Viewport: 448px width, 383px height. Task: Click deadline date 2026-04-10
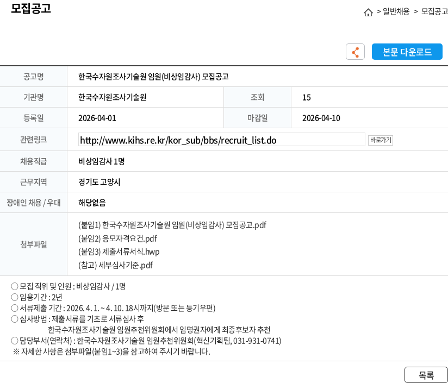coord(321,118)
